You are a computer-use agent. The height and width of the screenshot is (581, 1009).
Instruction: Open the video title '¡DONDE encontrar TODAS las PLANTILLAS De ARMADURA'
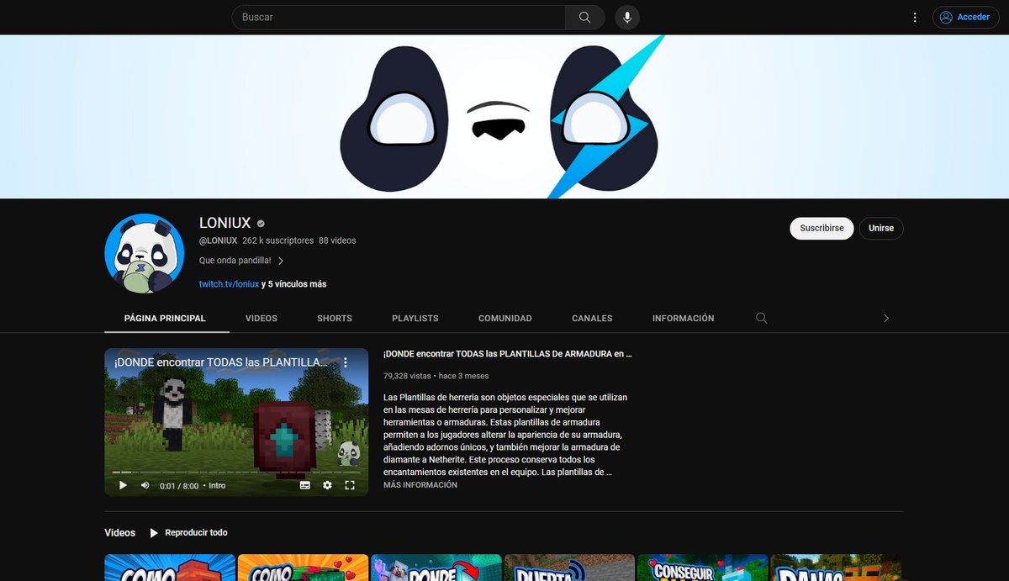pyautogui.click(x=507, y=354)
